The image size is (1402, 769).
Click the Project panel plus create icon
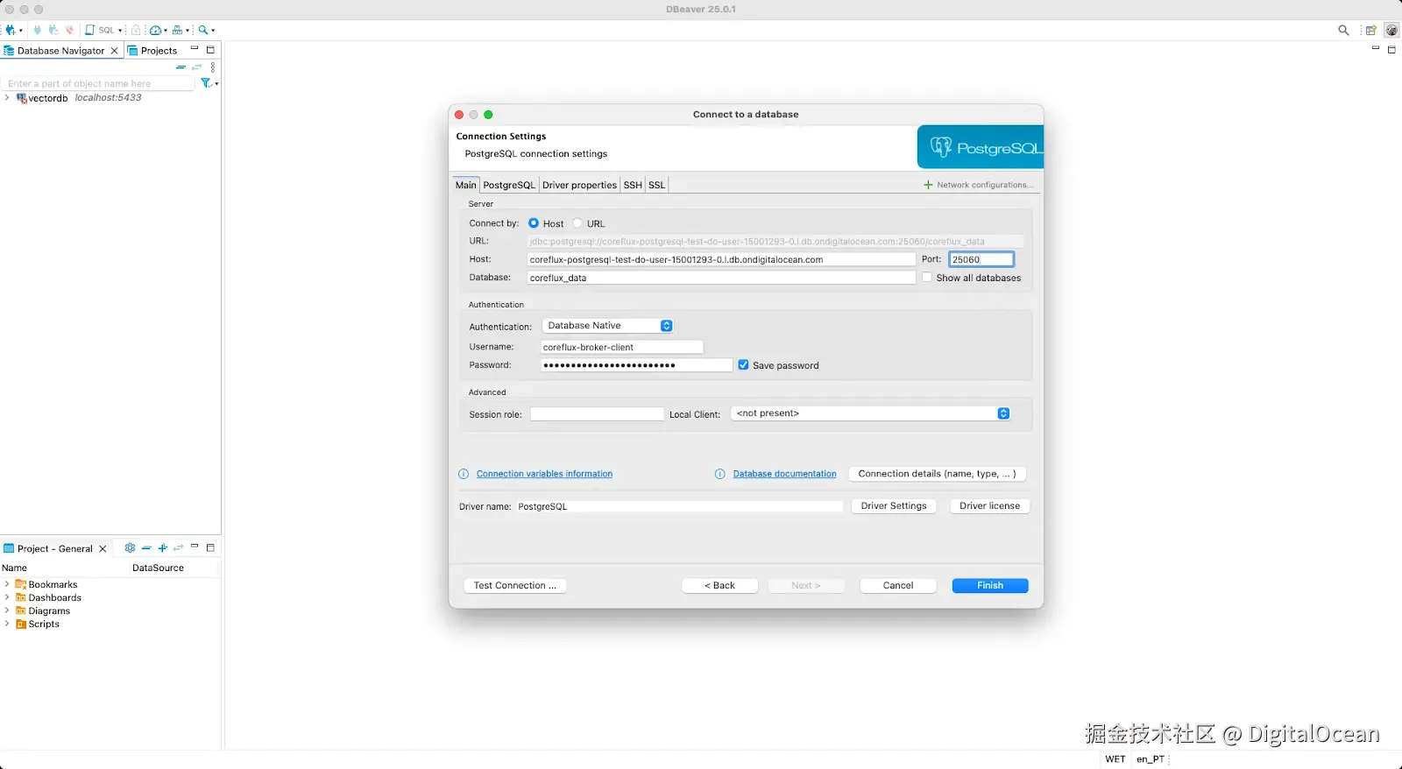pos(163,548)
